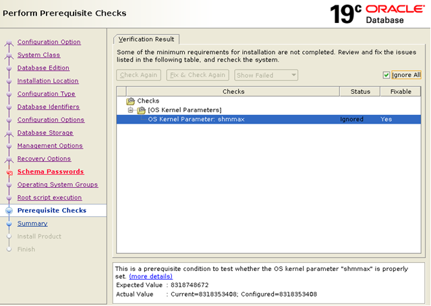Viewport: 431px width, 306px height.
Task: Click the Schema Passwords error step icon
Action: 9,172
